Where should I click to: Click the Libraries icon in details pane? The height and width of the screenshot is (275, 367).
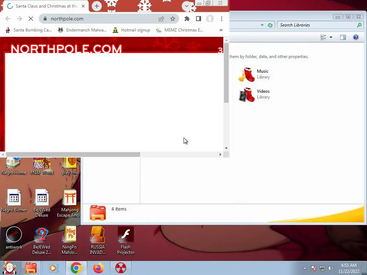click(98, 213)
